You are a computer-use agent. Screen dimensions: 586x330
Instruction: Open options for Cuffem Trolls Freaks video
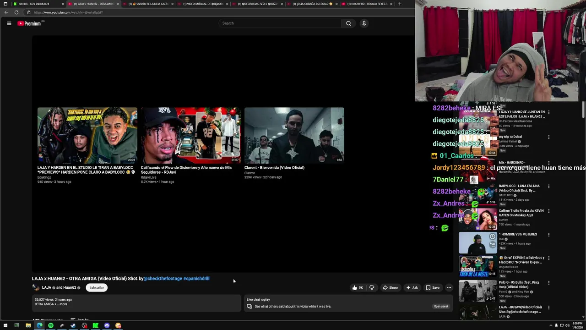coord(549,211)
